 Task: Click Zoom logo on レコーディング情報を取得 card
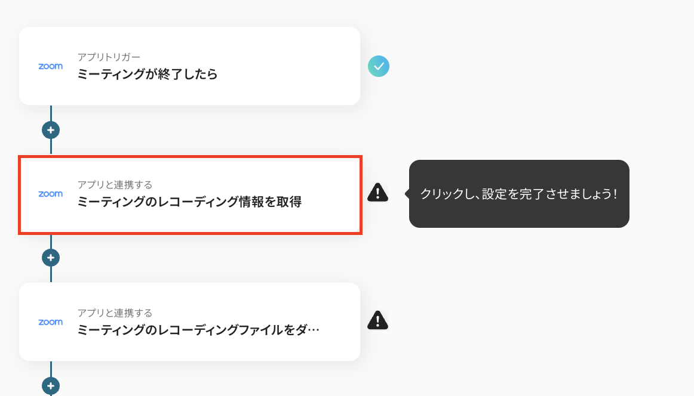(x=50, y=194)
